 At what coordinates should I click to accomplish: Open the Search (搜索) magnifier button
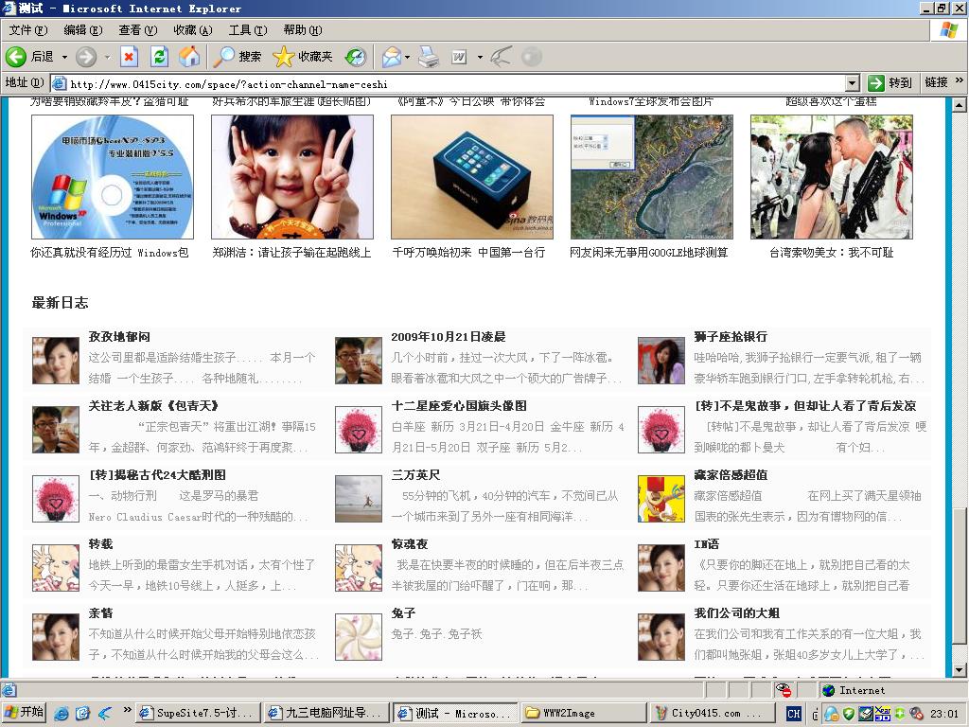238,57
